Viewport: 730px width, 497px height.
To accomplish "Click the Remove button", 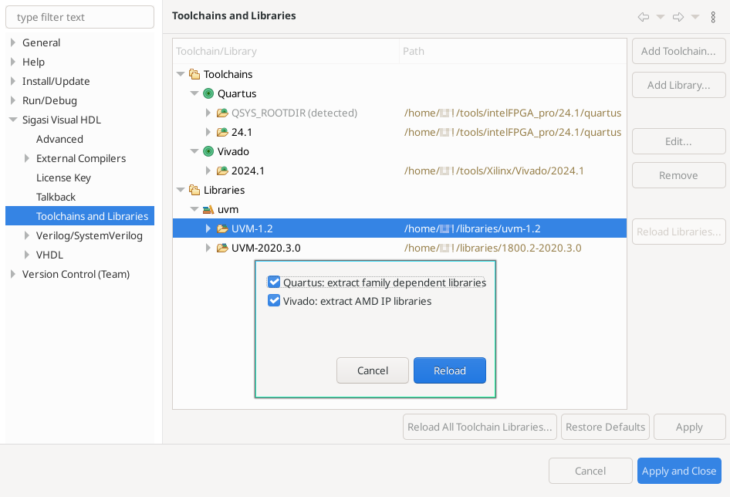I will [678, 176].
